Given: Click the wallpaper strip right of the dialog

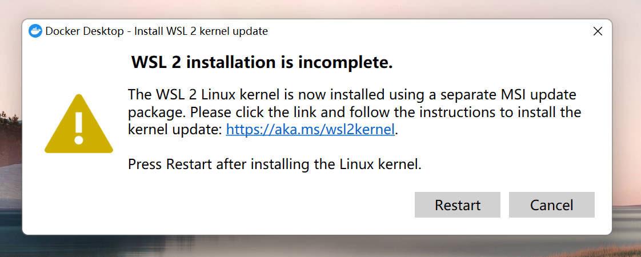Looking at the screenshot, I should coord(627,126).
